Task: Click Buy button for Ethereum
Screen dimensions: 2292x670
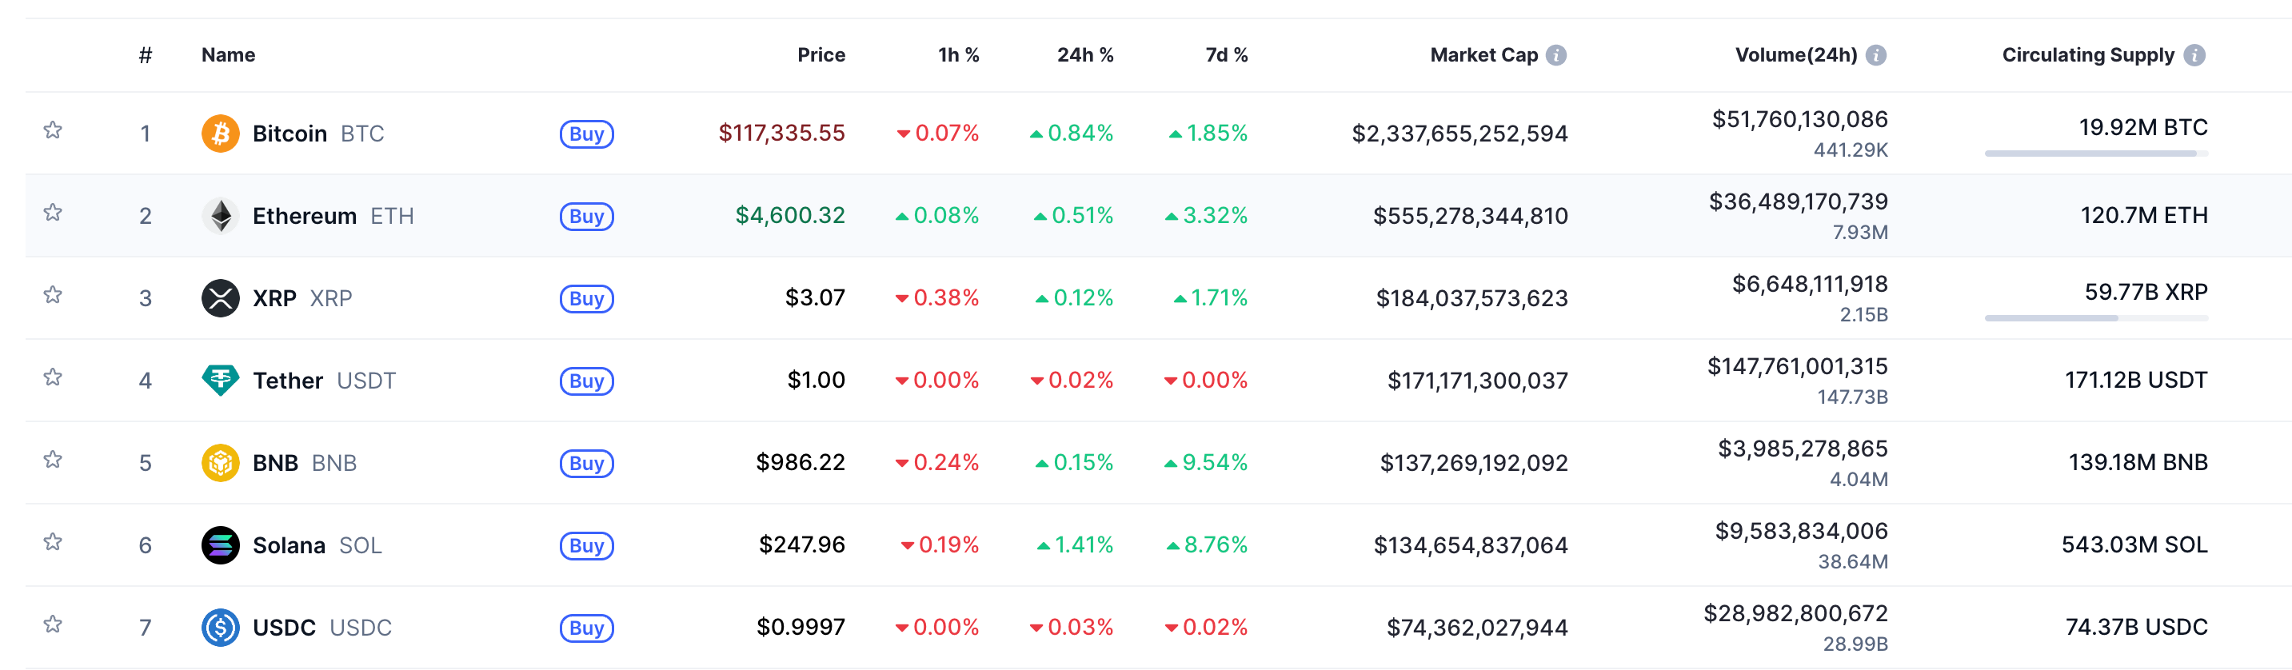Action: click(x=586, y=216)
